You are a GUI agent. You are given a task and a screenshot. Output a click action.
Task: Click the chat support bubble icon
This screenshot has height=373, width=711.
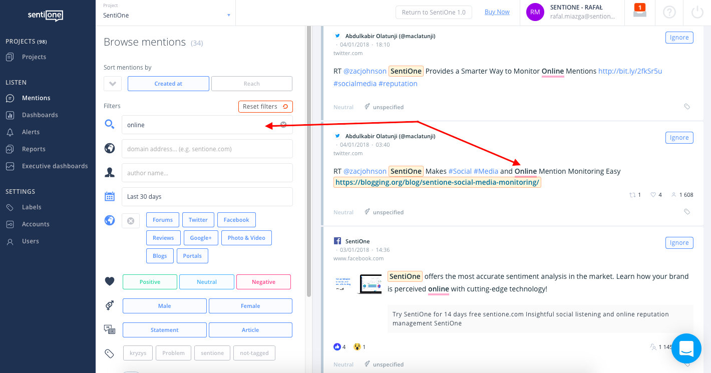click(x=686, y=348)
